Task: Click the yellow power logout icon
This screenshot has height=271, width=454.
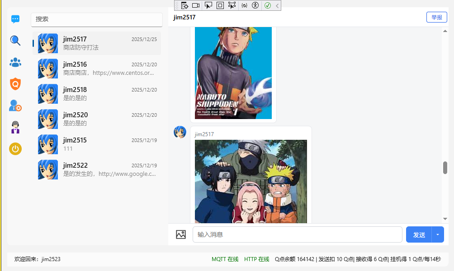Action: [x=15, y=149]
